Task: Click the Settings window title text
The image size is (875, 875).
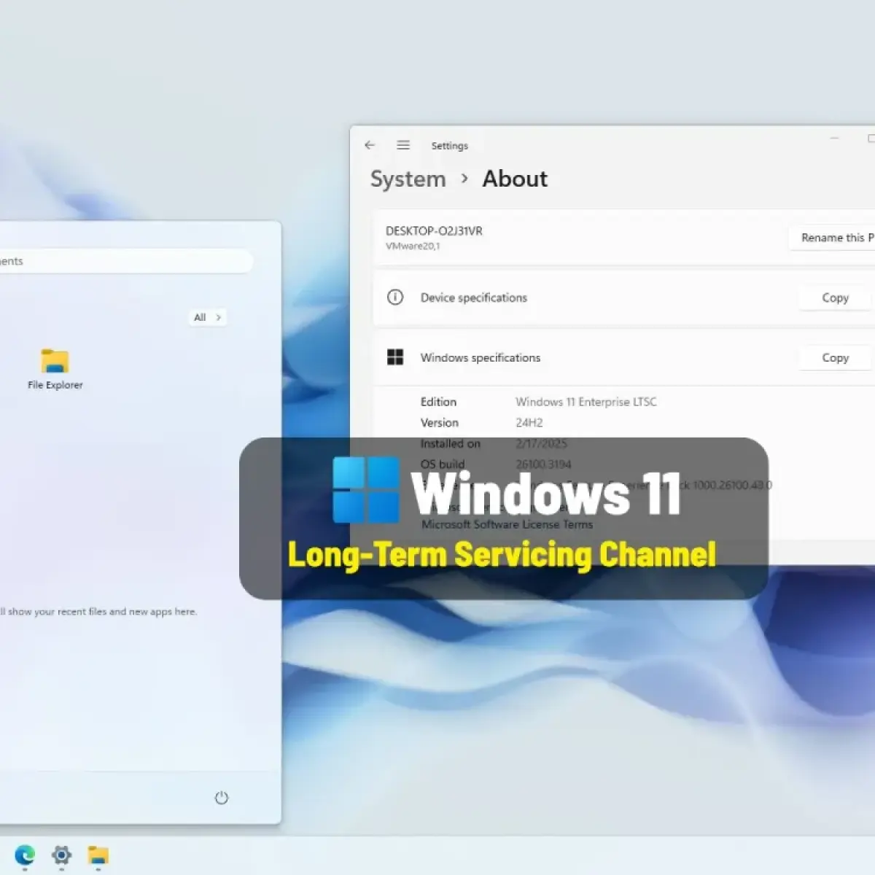Action: (449, 146)
